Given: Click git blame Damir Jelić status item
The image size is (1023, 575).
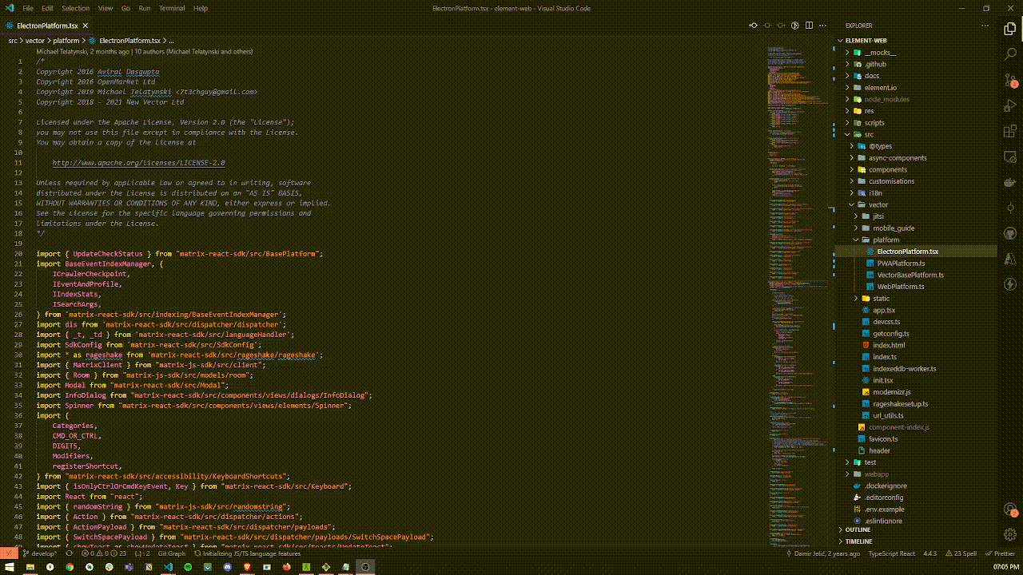Looking at the screenshot, I should pyautogui.click(x=822, y=553).
